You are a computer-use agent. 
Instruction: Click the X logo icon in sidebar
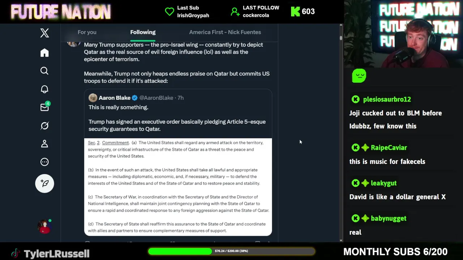[44, 33]
